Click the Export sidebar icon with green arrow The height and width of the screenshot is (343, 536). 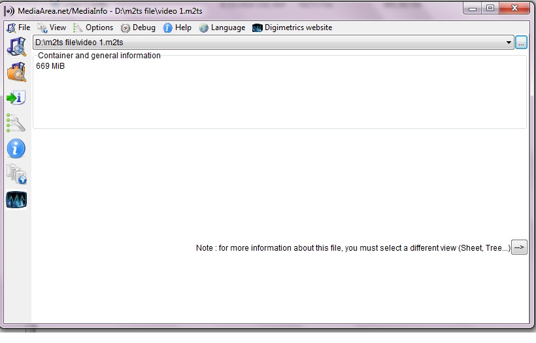[16, 98]
